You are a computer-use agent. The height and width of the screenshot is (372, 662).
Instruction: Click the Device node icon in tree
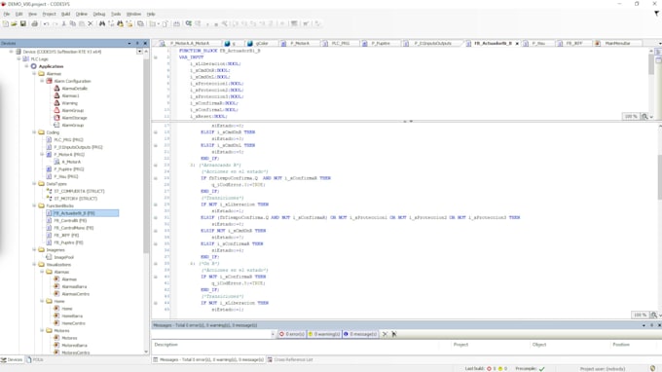click(18, 52)
